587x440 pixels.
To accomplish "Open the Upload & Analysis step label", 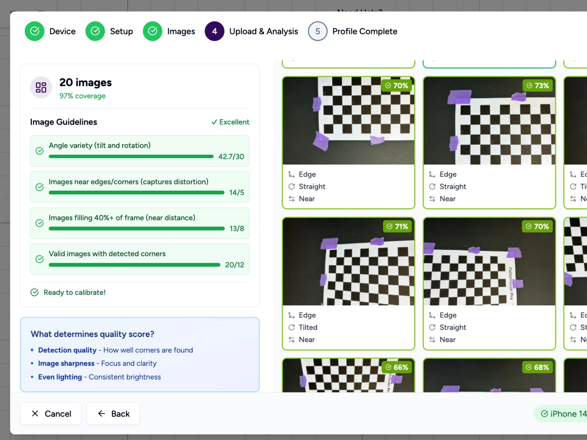I will tap(264, 32).
